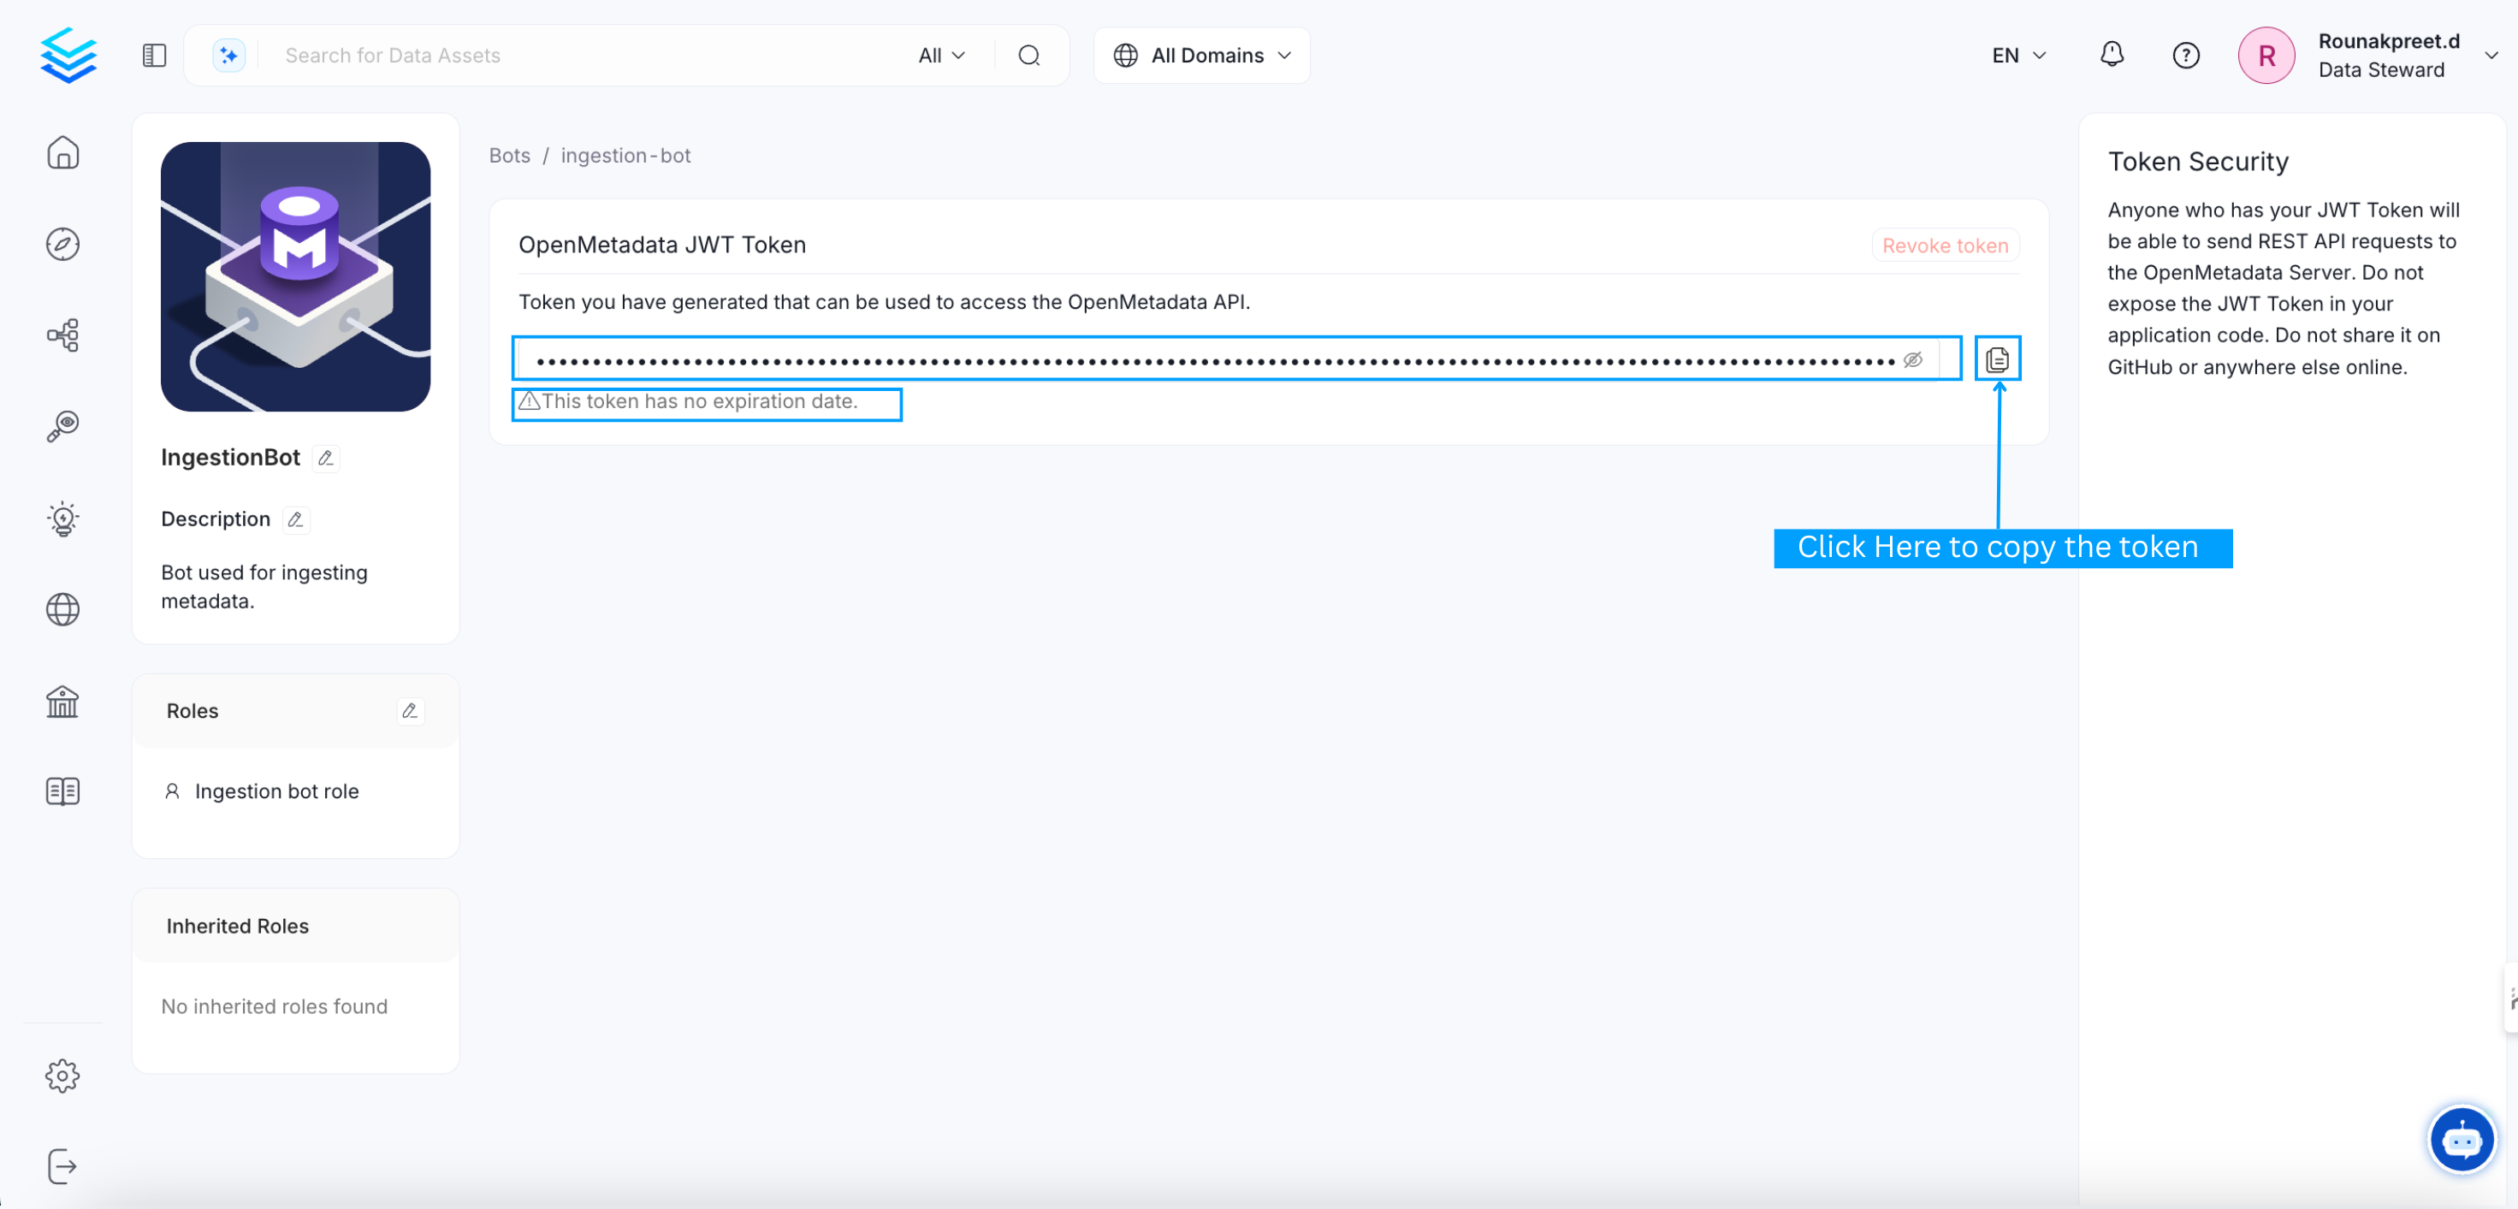
Task: Open Settings from the gear icon
Action: click(x=62, y=1076)
